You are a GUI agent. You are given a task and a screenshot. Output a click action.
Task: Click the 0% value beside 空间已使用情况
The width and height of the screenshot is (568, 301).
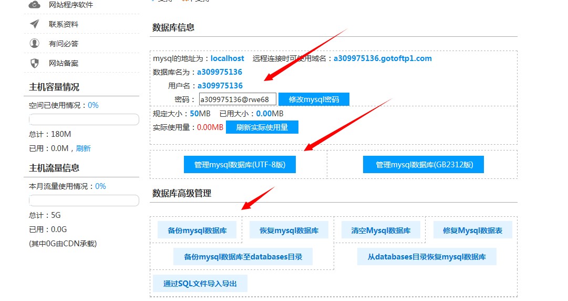tap(93, 105)
